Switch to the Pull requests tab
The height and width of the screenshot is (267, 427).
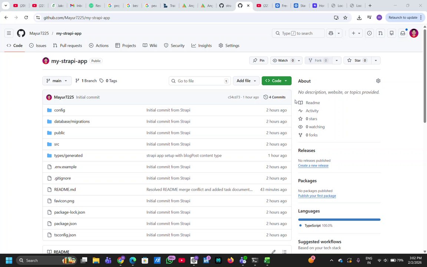point(67,46)
